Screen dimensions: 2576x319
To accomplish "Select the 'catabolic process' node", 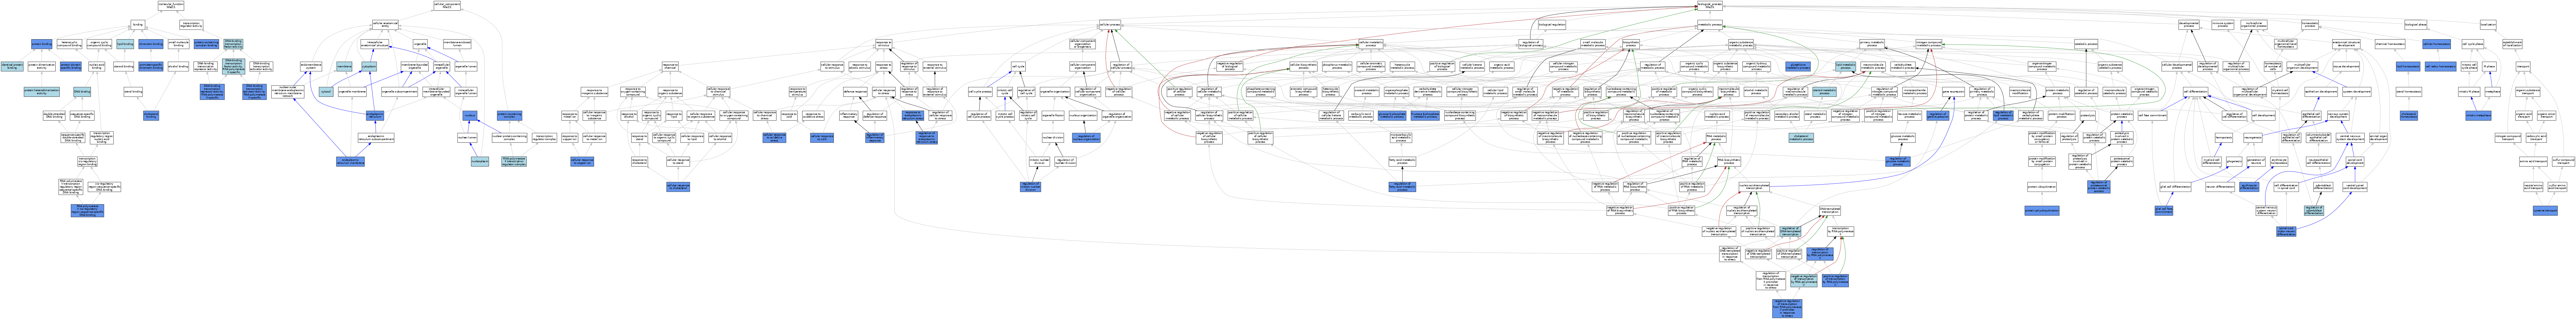I will coord(2086,44).
